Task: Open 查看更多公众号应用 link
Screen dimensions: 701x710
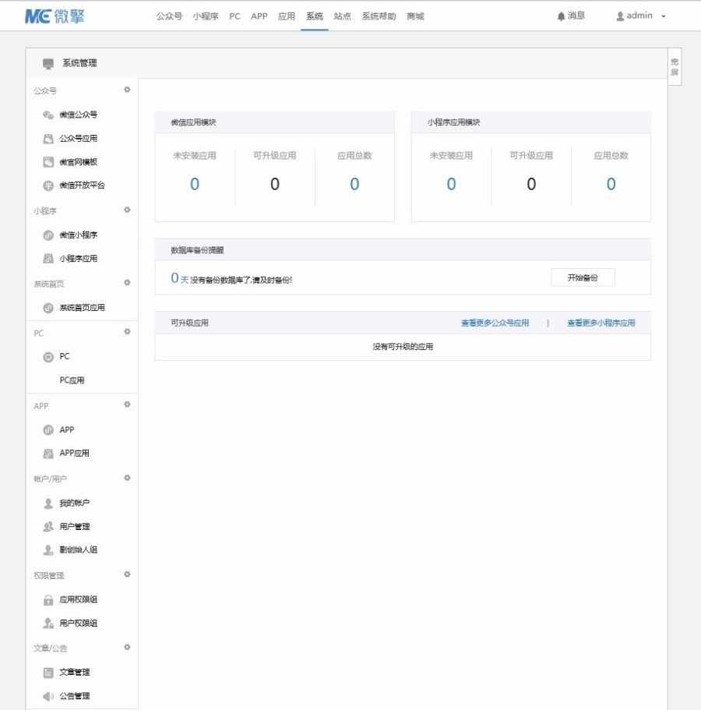Action: point(496,323)
